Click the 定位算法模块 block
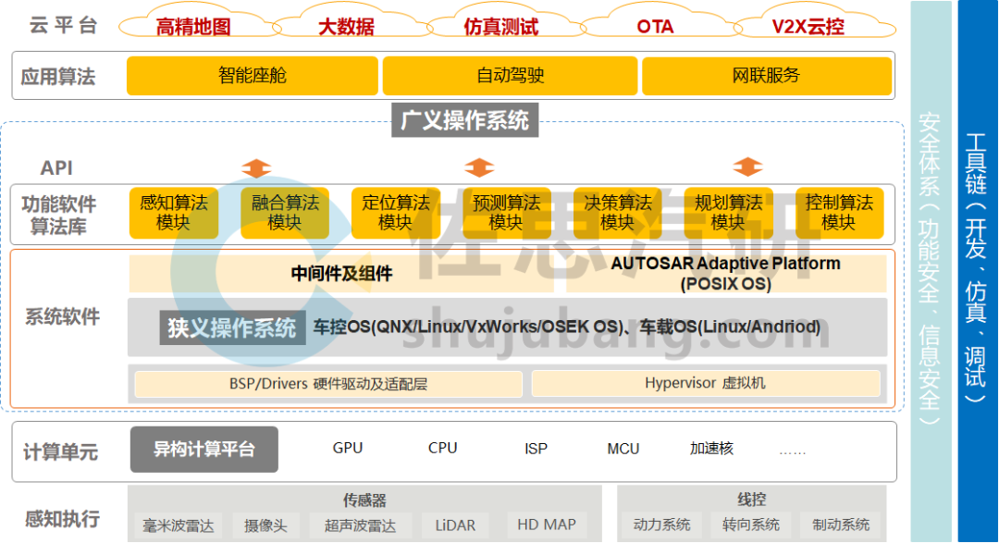 (x=396, y=213)
